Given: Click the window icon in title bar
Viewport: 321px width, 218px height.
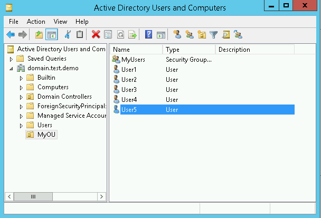Looking at the screenshot, I should coord(9,8).
